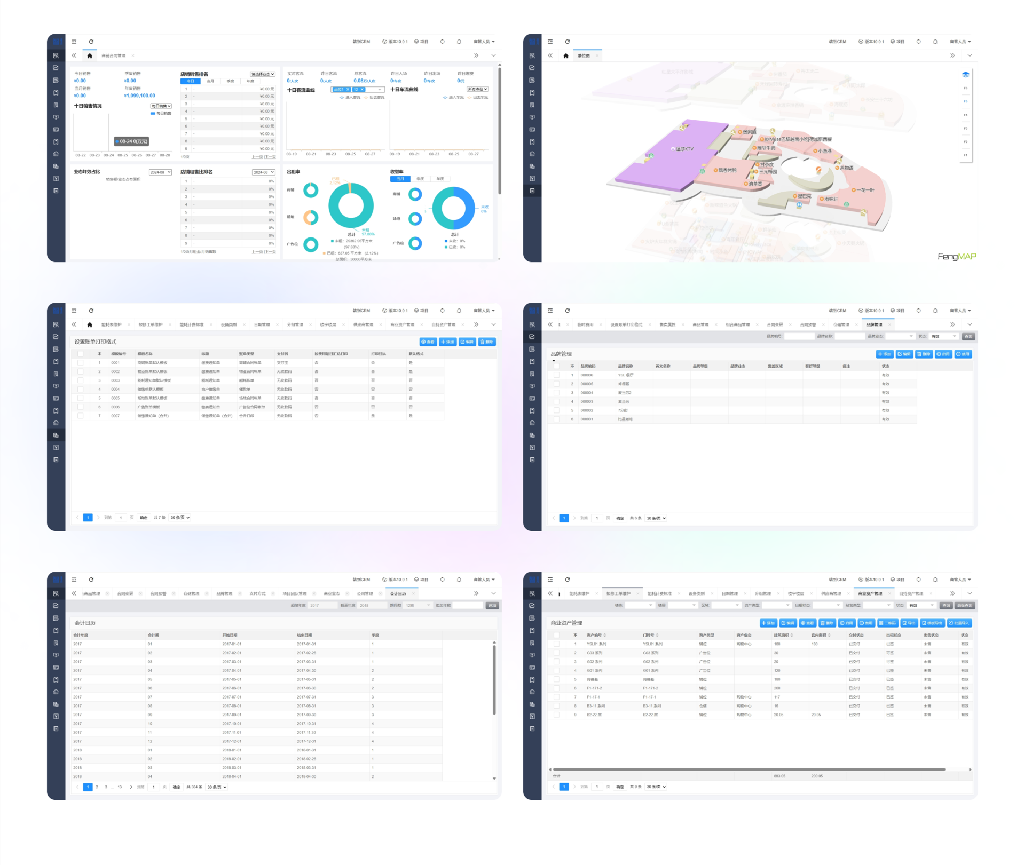Open the 2024-08 dropdown in 业态坪效占比
The width and height of the screenshot is (1024, 865).
click(x=160, y=172)
